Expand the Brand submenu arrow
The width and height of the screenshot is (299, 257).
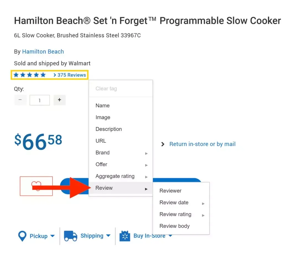point(146,153)
